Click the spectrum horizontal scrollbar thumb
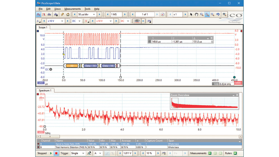Screen dimensions: 279x157 [x=50, y=137]
